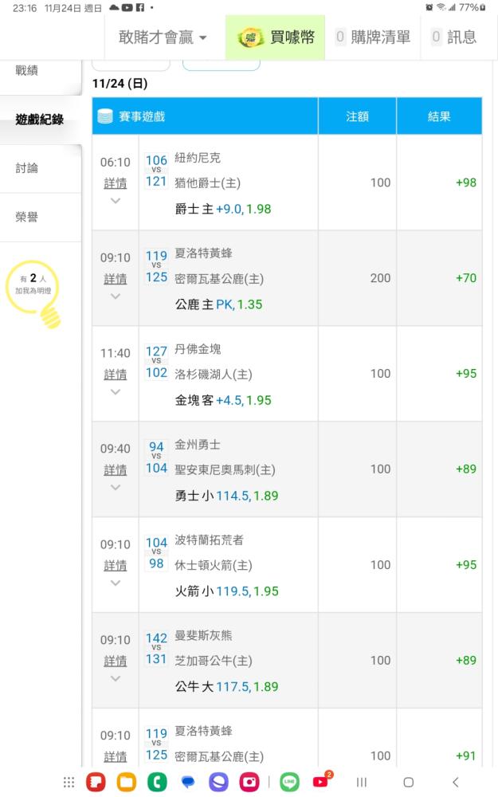Expand the 11:40 Nuggets vs Lakers row chevron
The width and height of the screenshot is (498, 797).
tap(116, 392)
